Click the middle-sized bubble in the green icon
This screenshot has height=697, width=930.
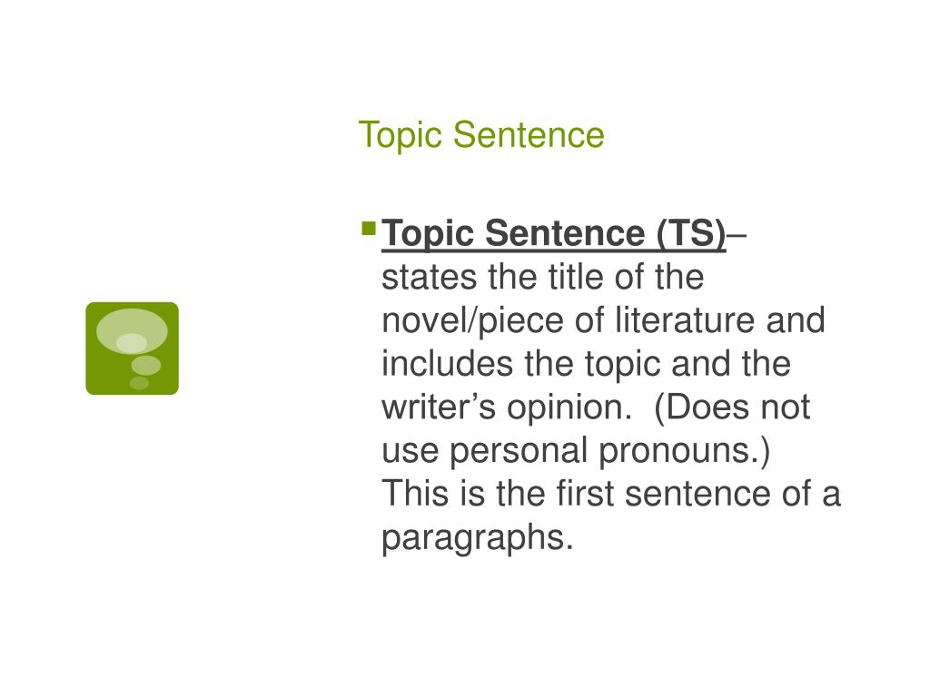pos(145,365)
